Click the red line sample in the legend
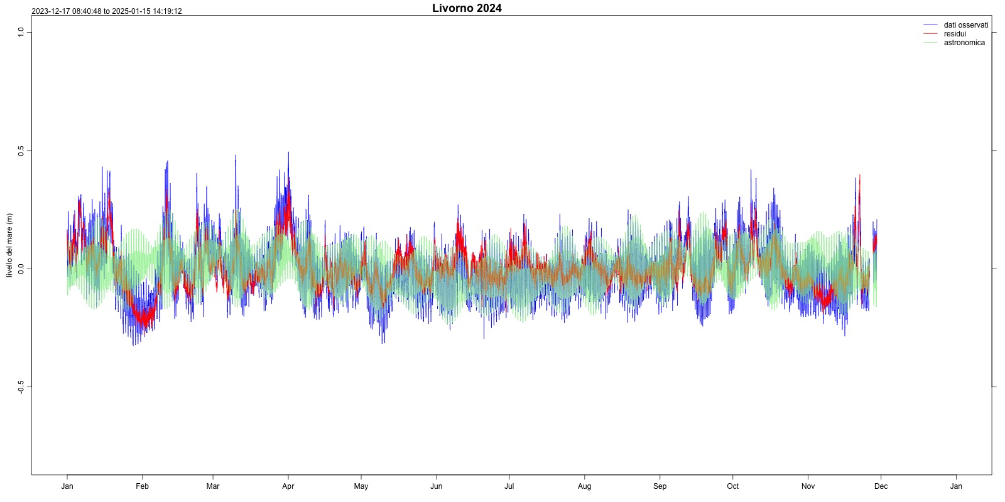Viewport: 1005px width, 502px height. pyautogui.click(x=930, y=34)
